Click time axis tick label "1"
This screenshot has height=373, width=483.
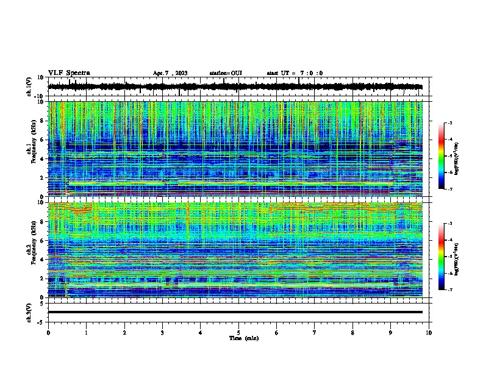[87, 333]
